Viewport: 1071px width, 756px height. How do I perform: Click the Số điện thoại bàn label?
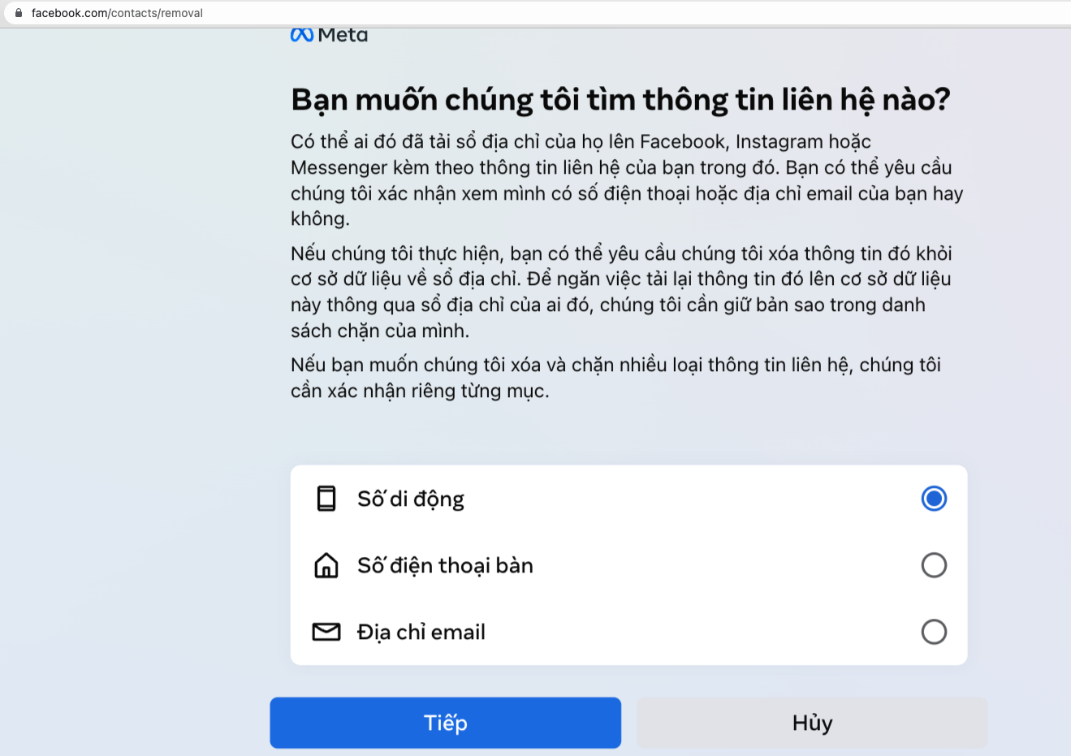pos(445,566)
